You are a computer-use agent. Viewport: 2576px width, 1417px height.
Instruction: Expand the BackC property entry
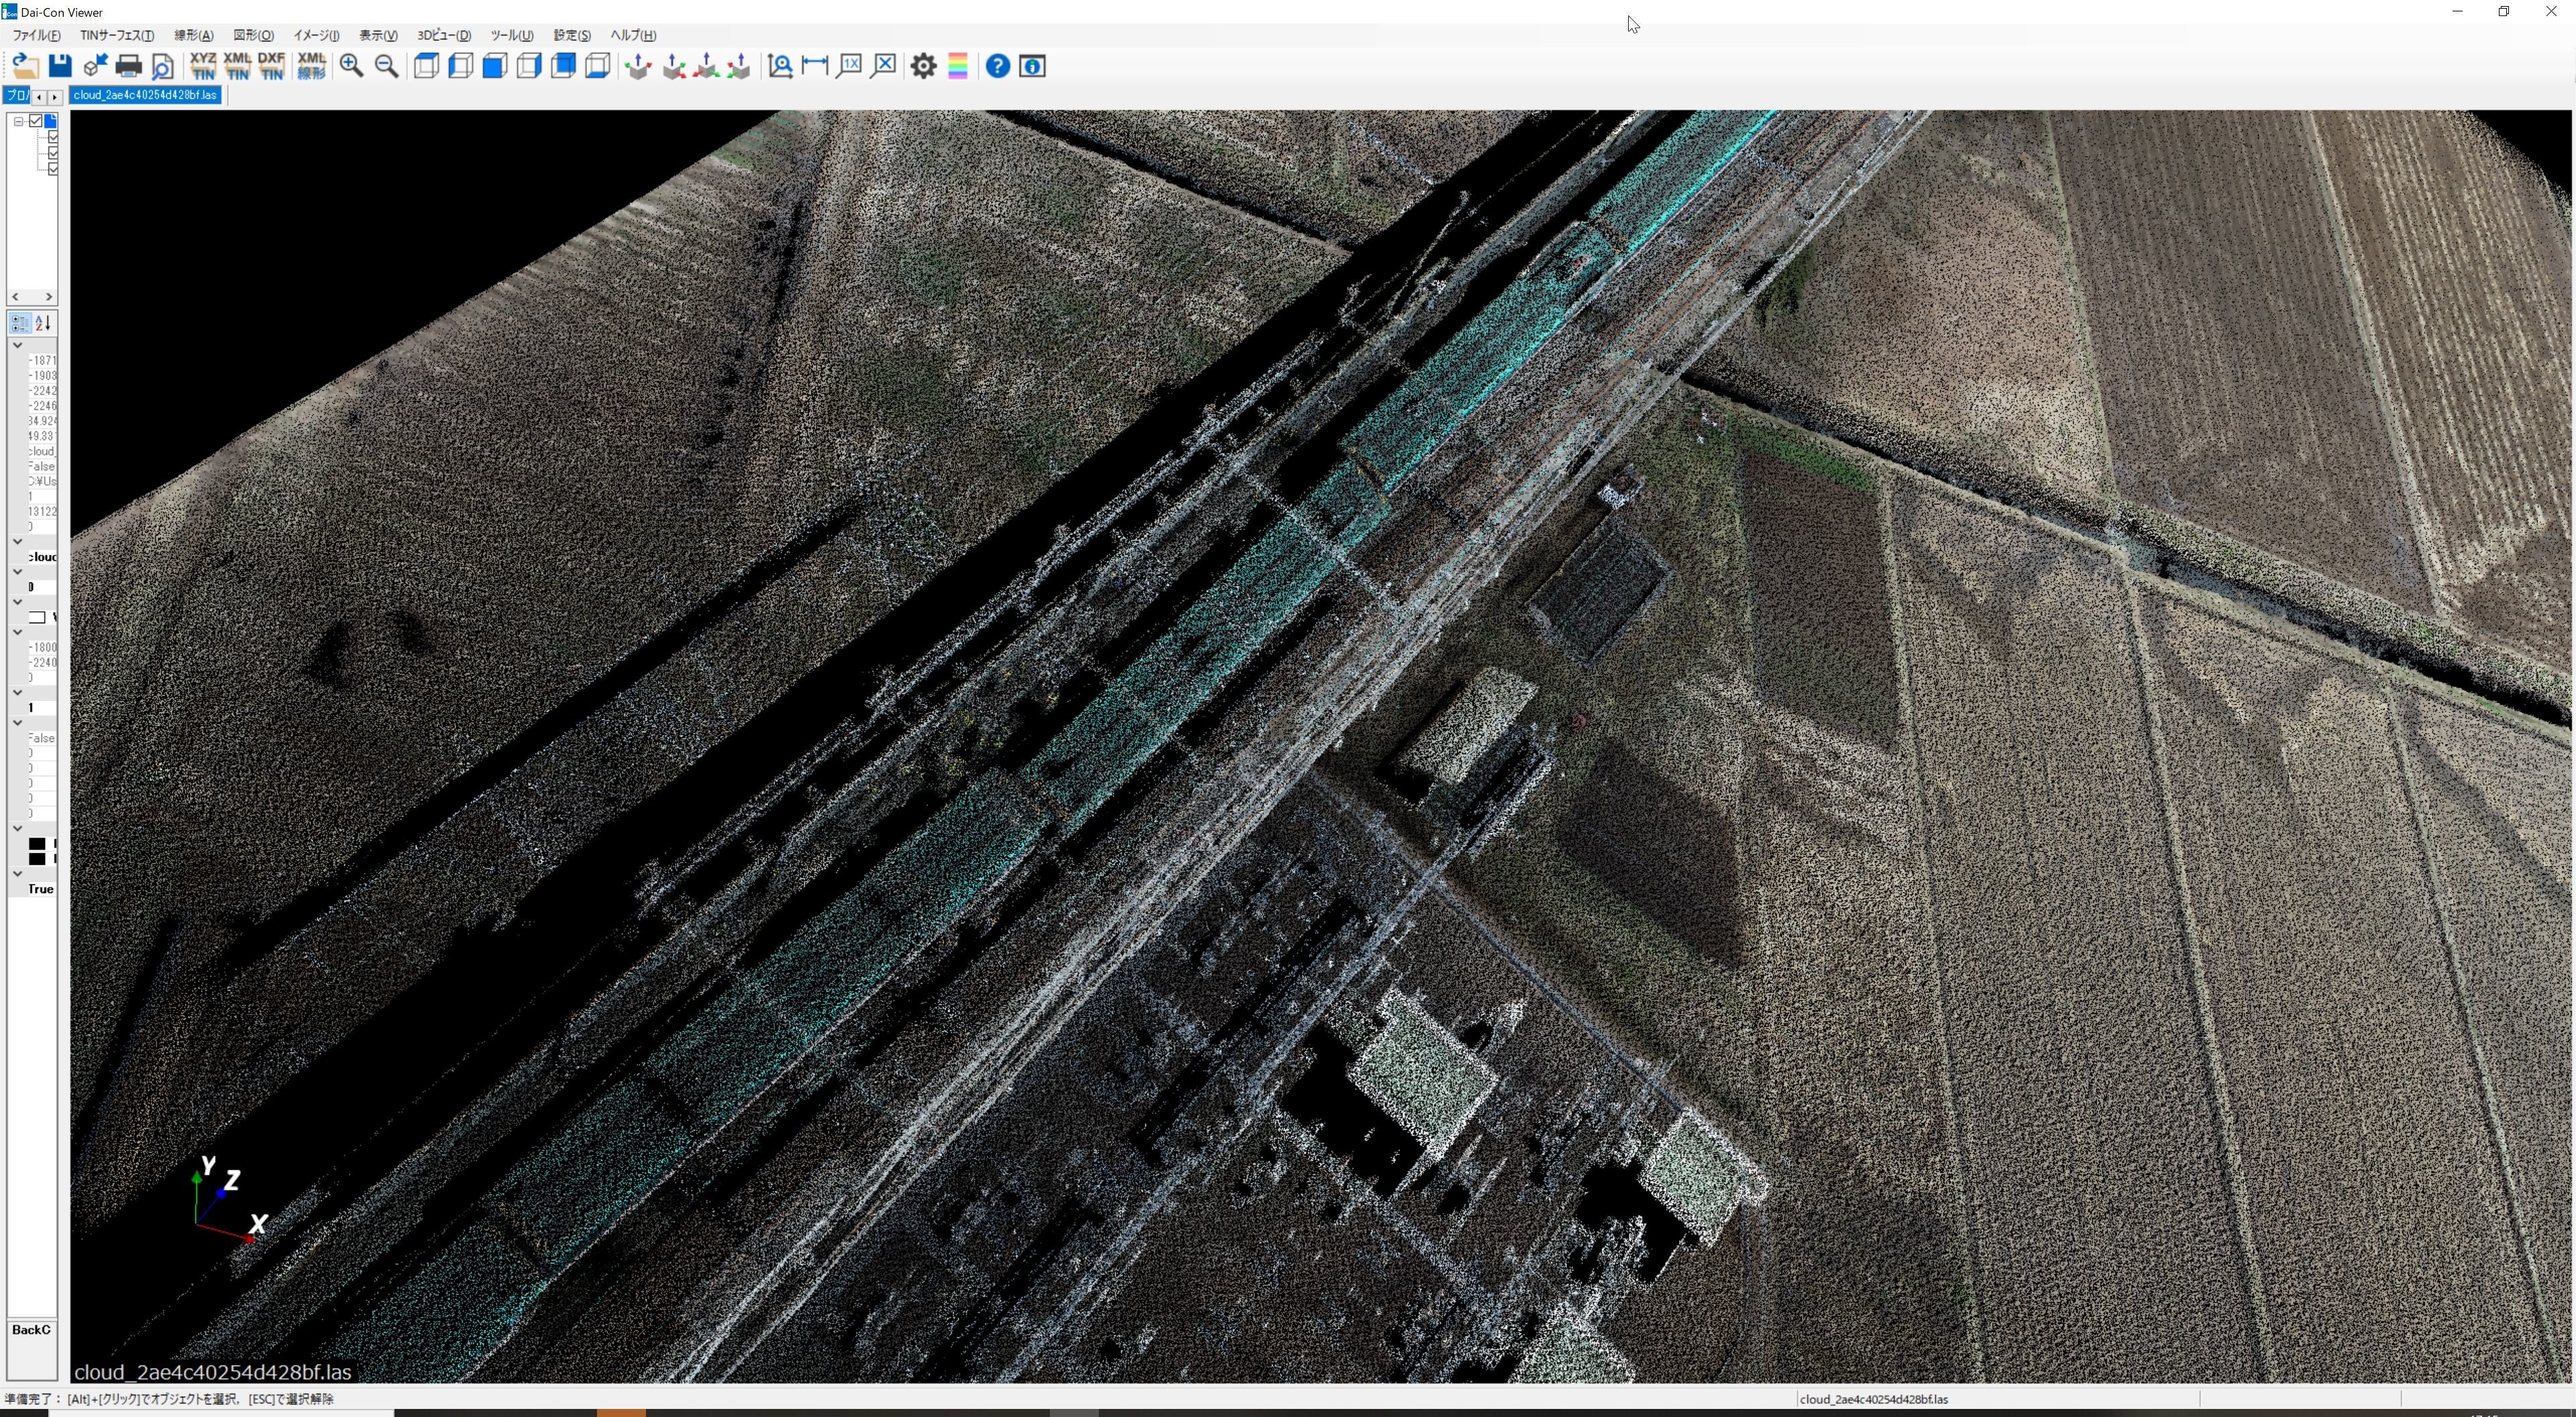tap(30, 1330)
